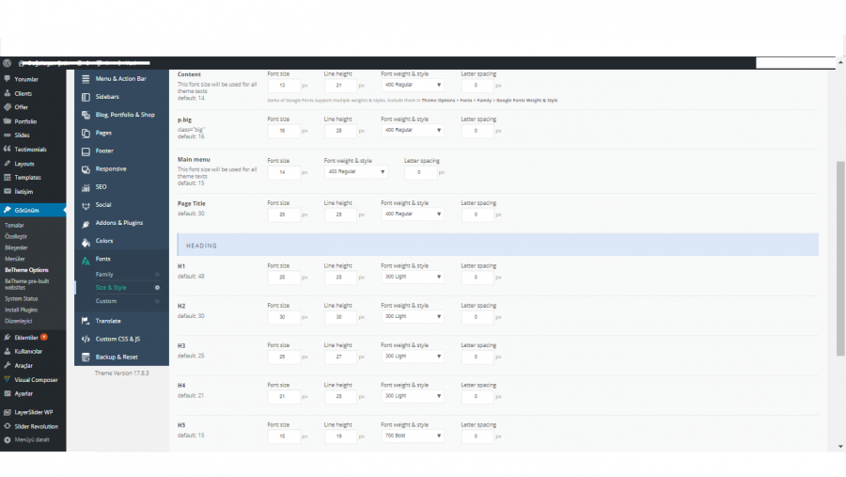The width and height of the screenshot is (846, 477).
Task: Open BeTheme pre-built websites link
Action: pyautogui.click(x=27, y=284)
